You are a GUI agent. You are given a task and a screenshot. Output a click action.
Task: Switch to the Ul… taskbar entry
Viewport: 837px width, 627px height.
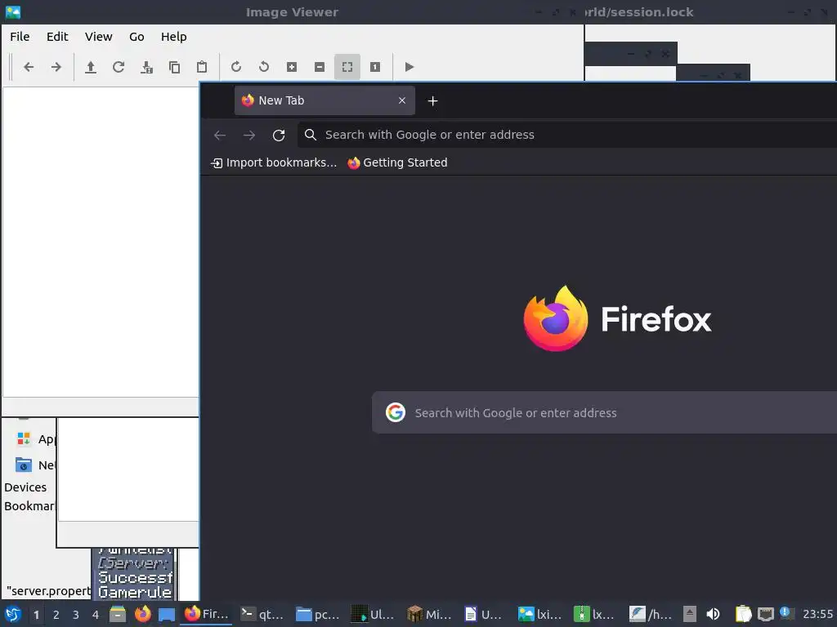(374, 614)
